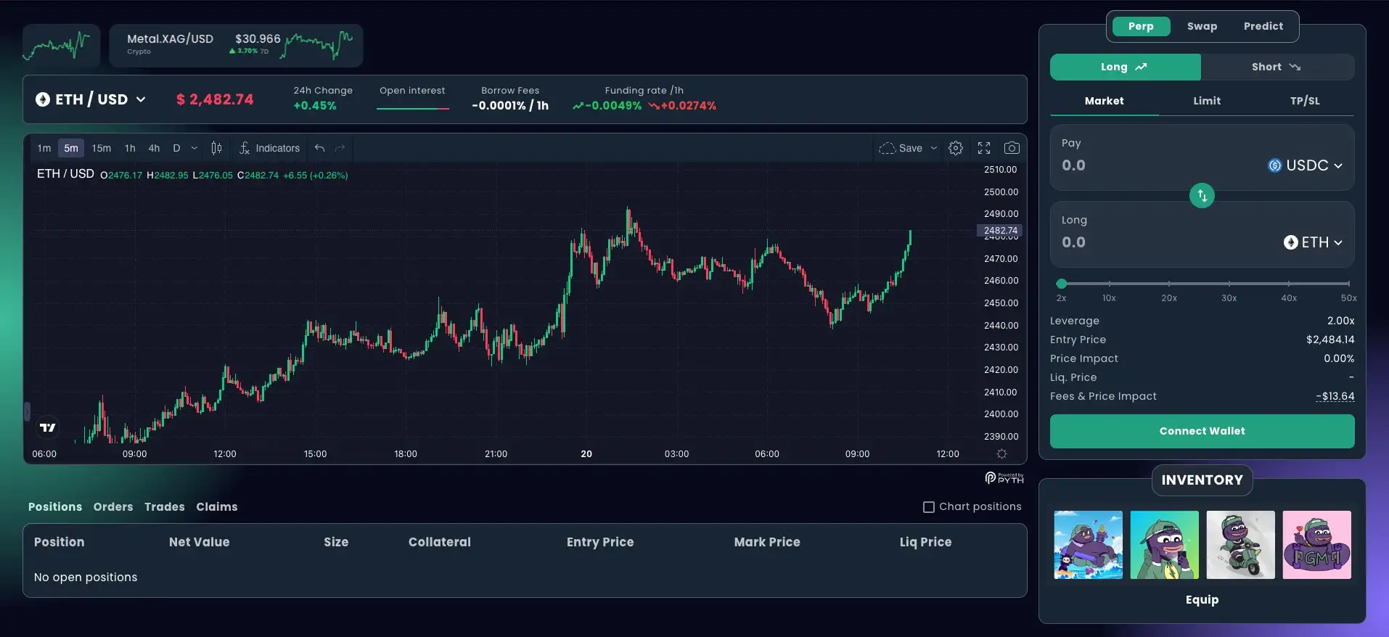Enable Chart positions checkbox
1389x637 pixels.
tap(928, 507)
